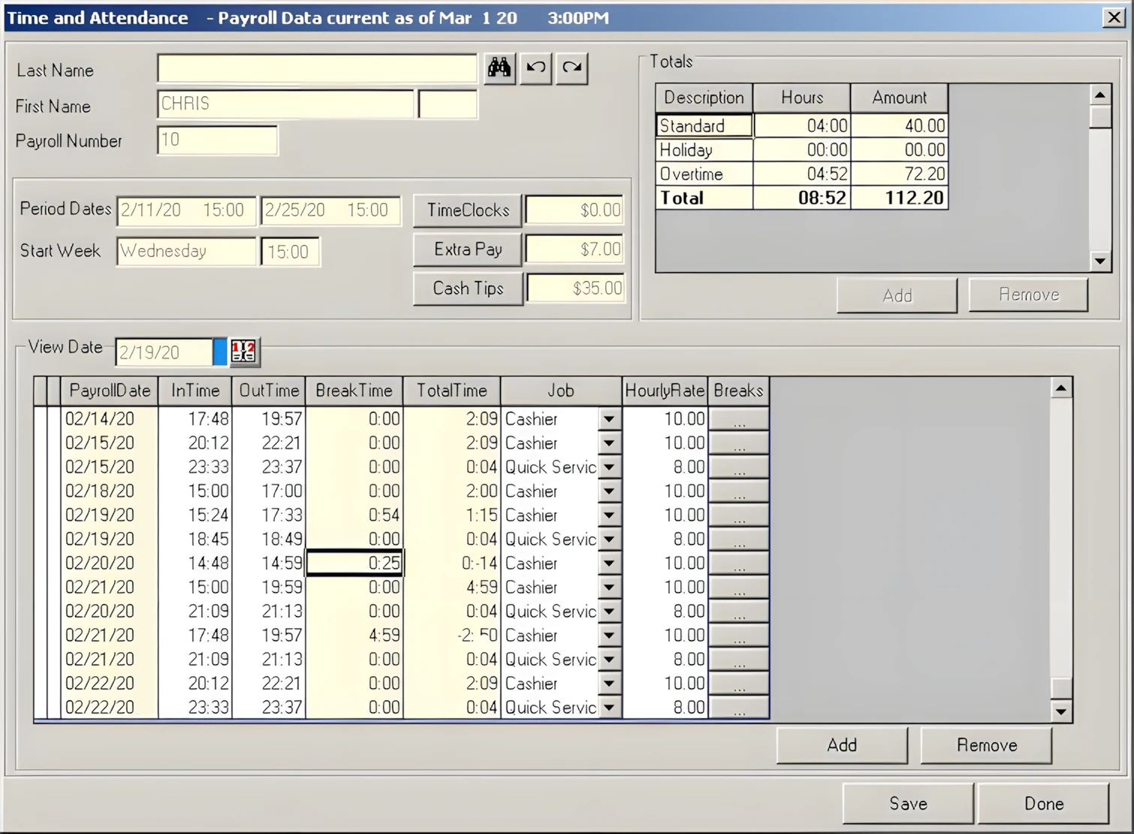
Task: Click Done to finish
Action: pos(1043,803)
